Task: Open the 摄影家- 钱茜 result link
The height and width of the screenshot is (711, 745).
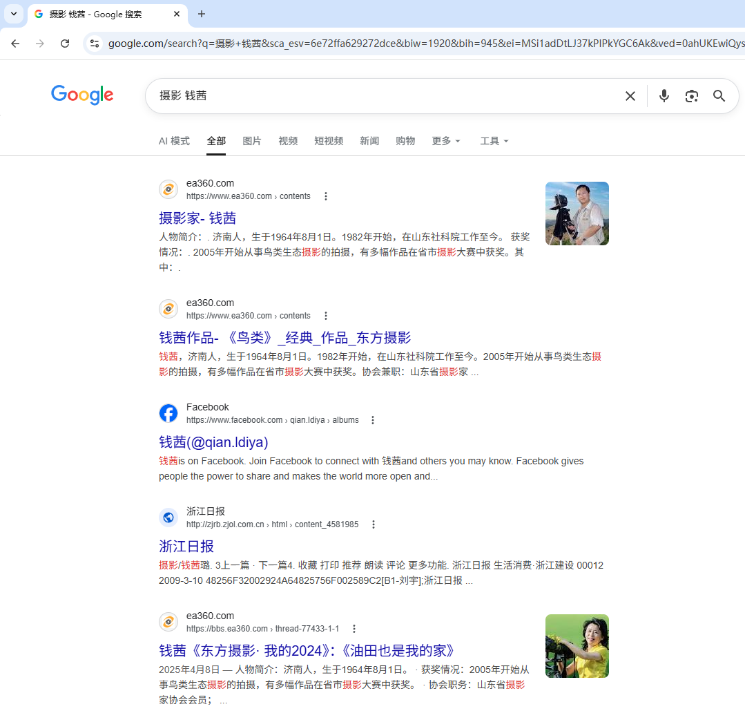Action: point(197,218)
